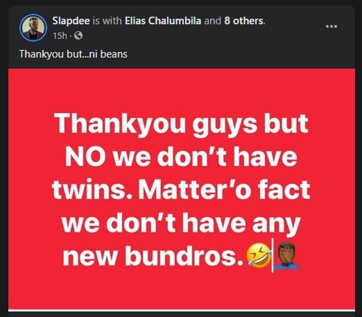
Task: Open Slapdee's profile picture
Action: [33, 28]
